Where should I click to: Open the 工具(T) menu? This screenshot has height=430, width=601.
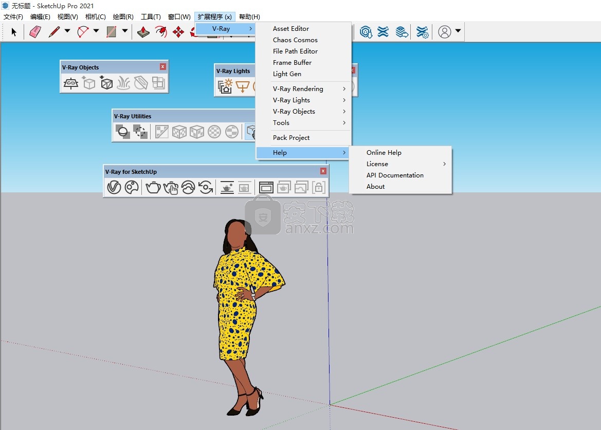pyautogui.click(x=151, y=17)
